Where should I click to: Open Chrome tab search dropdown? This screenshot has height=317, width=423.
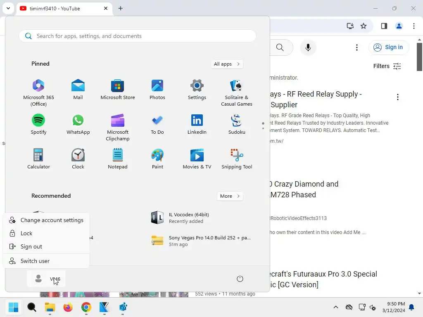tap(8, 8)
